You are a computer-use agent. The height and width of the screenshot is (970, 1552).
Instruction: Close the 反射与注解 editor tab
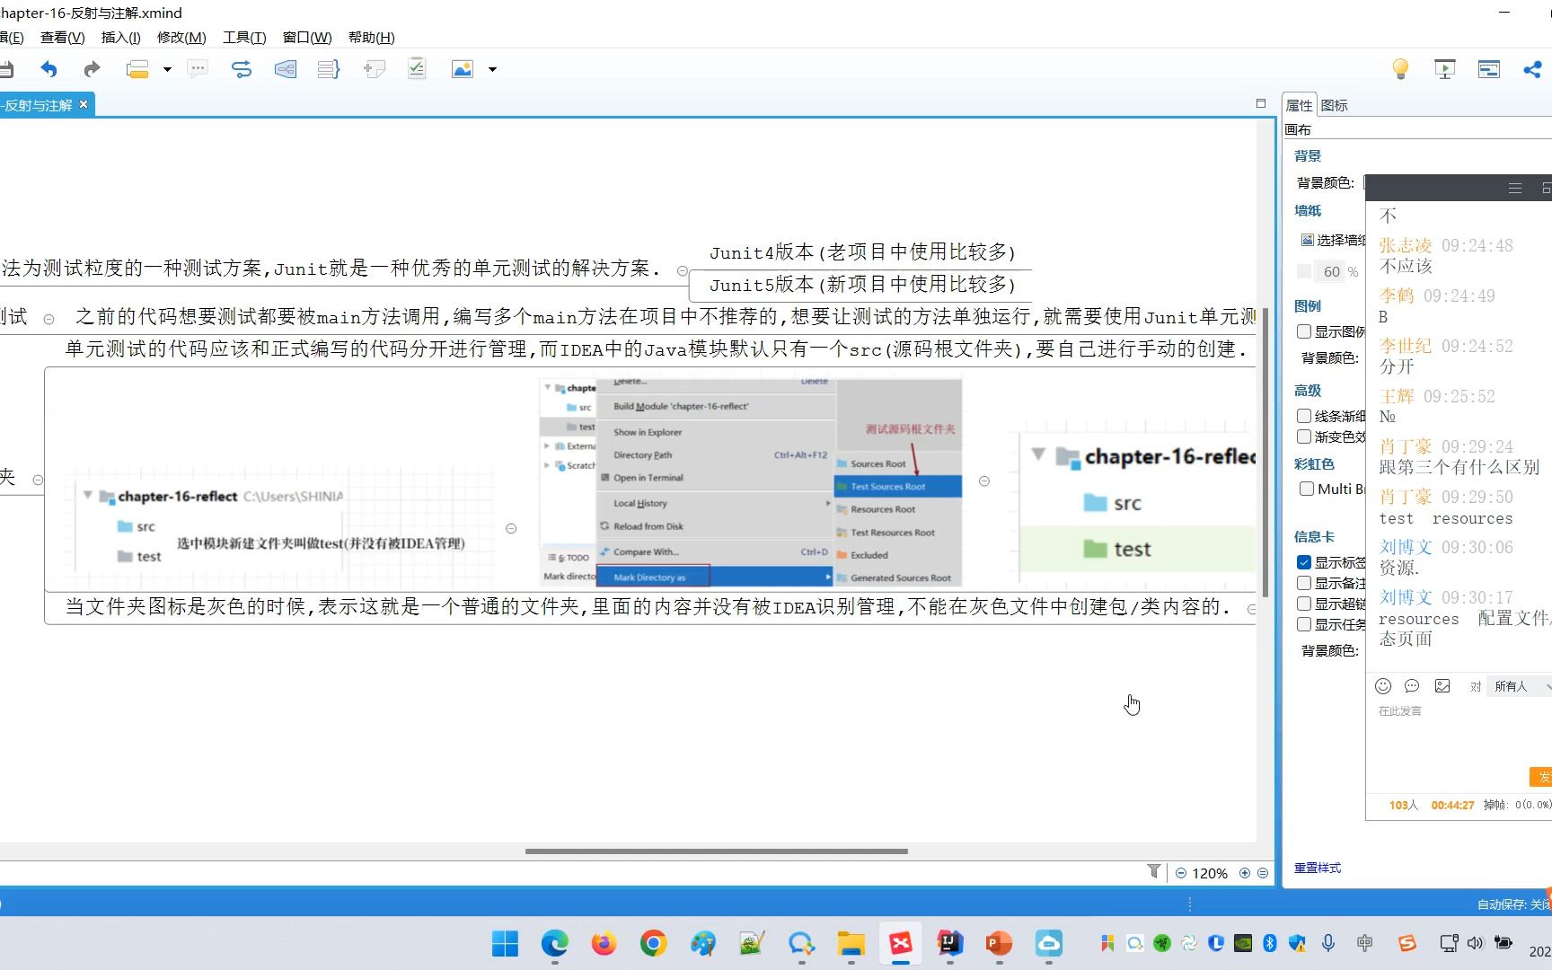[84, 104]
